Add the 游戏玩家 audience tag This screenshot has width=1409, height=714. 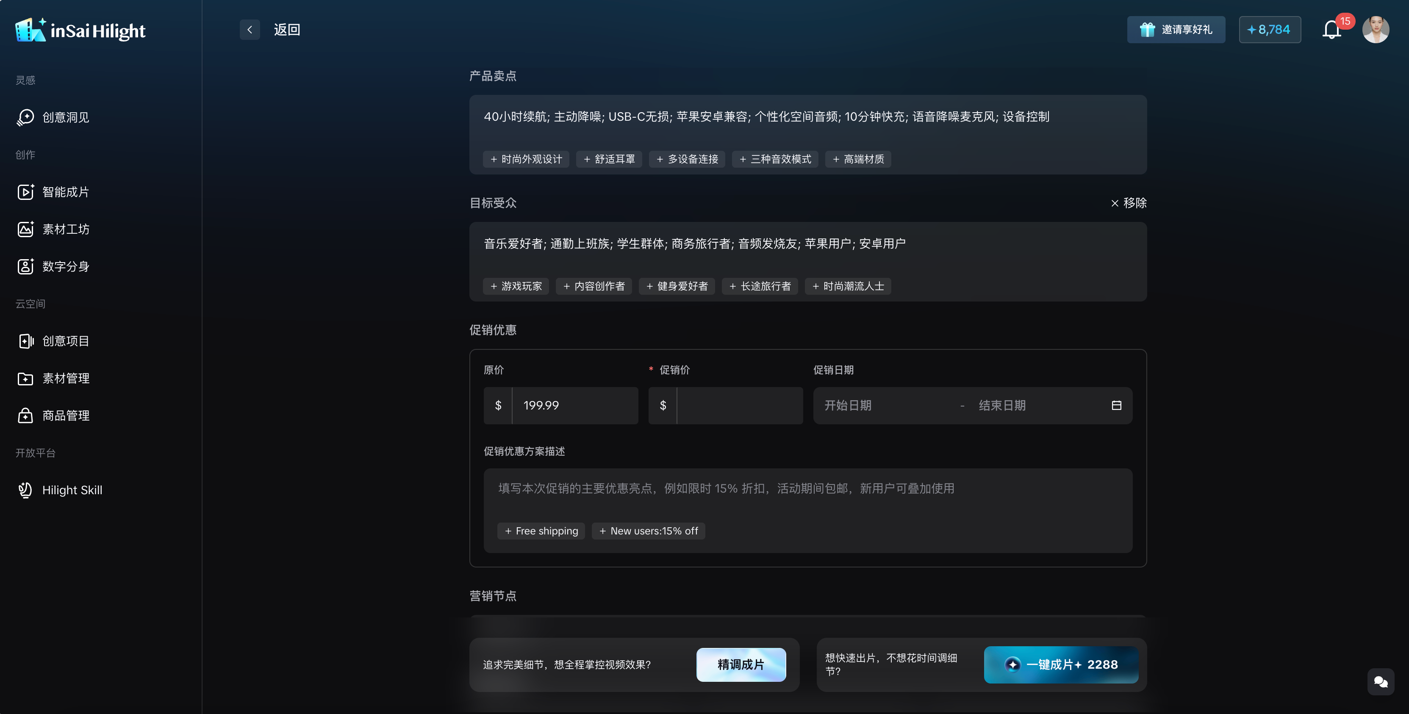pos(516,286)
